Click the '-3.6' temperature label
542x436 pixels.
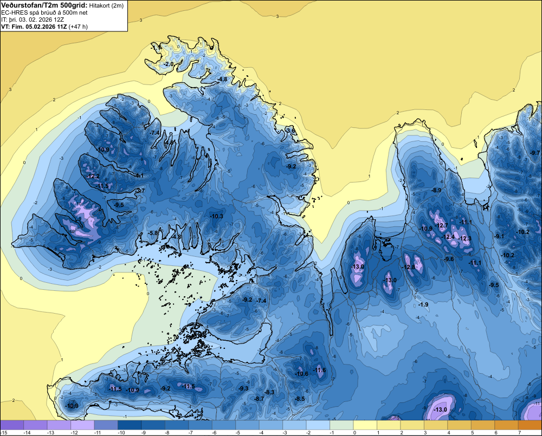coord(291,131)
